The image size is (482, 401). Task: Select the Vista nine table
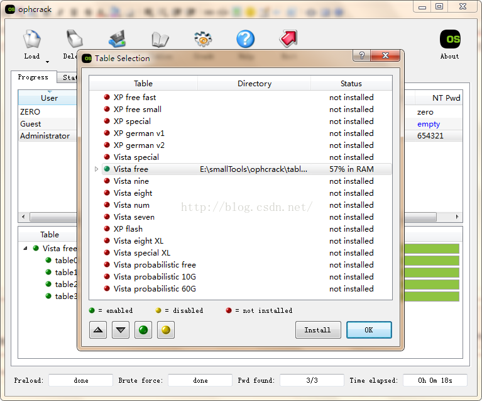tap(131, 181)
